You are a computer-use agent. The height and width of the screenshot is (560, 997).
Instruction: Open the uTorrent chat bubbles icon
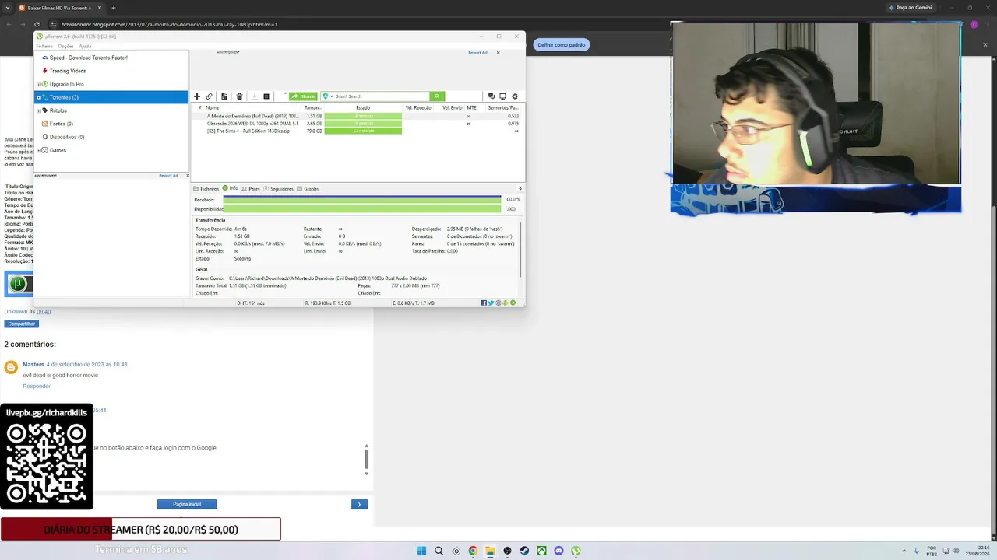[x=491, y=96]
